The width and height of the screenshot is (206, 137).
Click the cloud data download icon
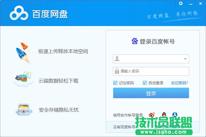tap(23, 79)
